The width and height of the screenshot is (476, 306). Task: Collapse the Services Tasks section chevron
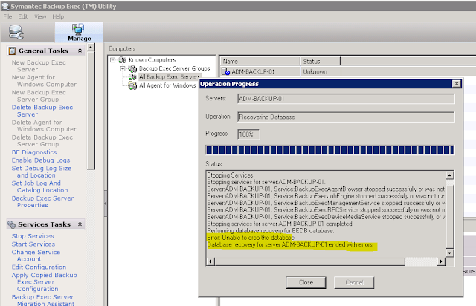pos(80,224)
